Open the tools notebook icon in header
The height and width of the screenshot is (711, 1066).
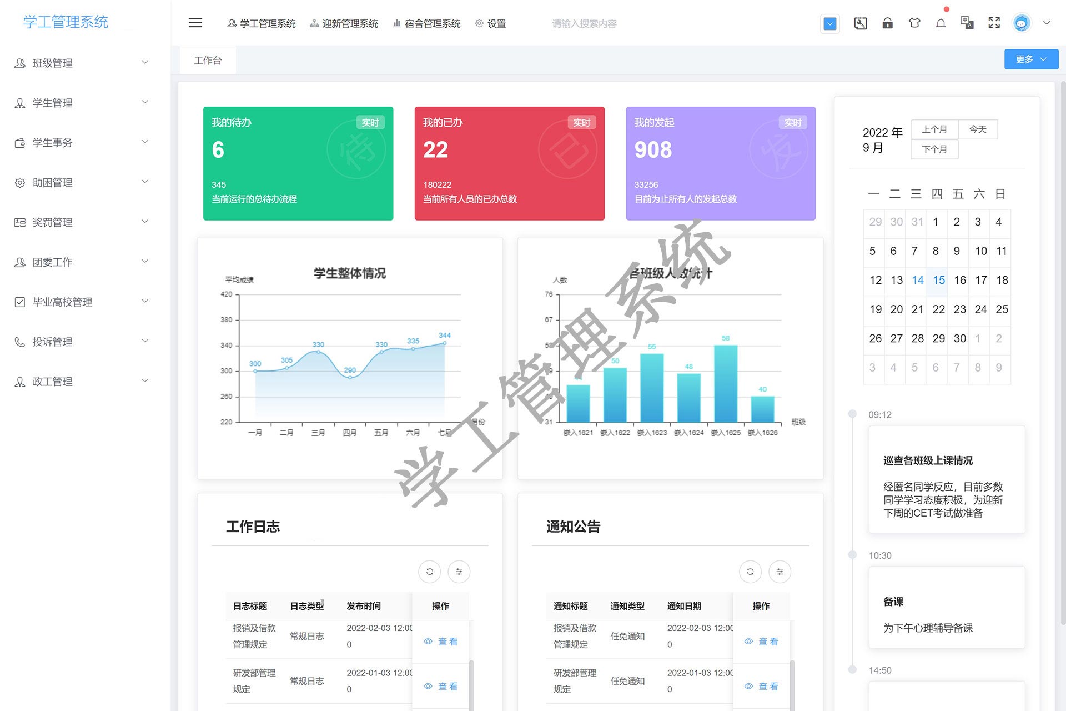click(860, 23)
